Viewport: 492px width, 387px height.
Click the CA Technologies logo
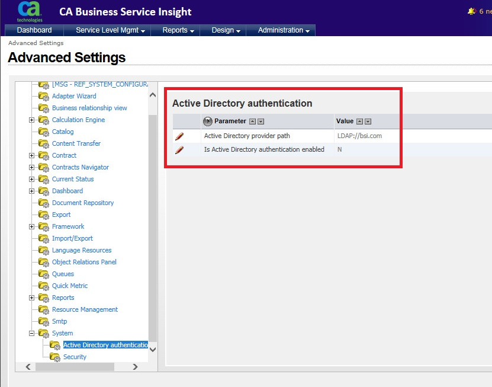pyautogui.click(x=30, y=11)
